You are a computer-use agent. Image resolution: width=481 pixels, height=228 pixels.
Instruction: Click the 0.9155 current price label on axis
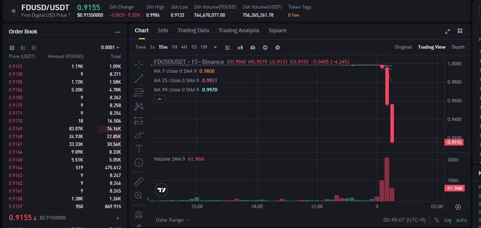click(455, 142)
